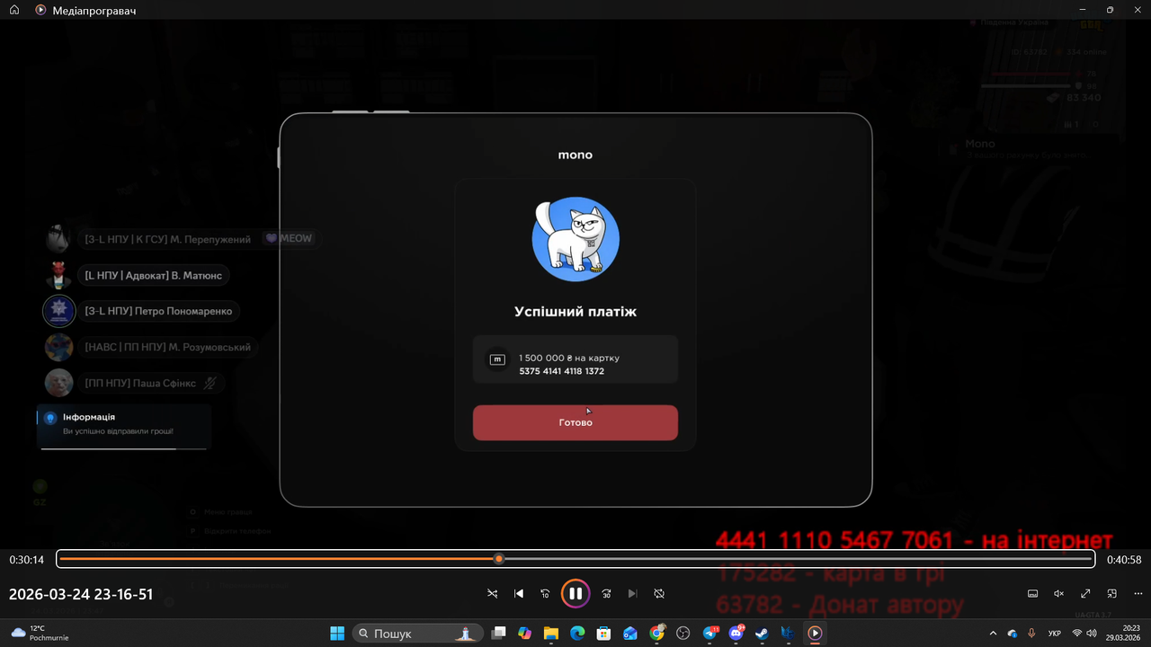Image resolution: width=1151 pixels, height=647 pixels.
Task: Select player Паша Сфінкс in the list
Action: [x=151, y=383]
